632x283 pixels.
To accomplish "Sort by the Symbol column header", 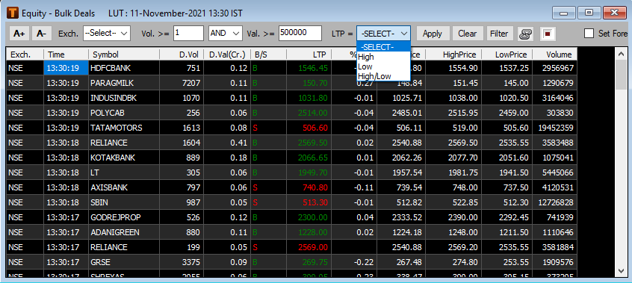I will [x=124, y=55].
